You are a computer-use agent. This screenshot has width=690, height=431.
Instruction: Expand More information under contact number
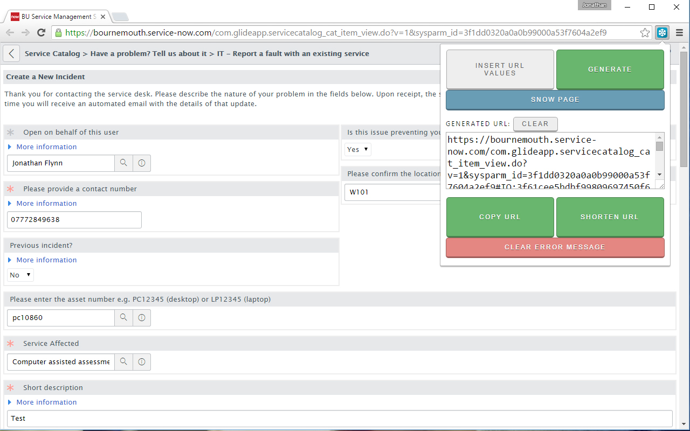tap(46, 203)
